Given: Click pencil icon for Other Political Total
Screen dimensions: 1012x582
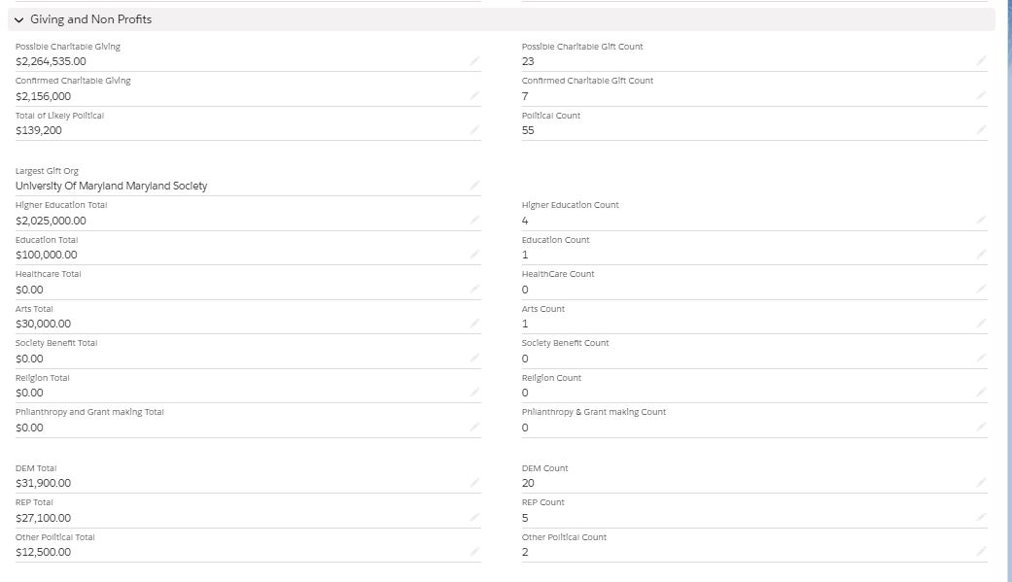Looking at the screenshot, I should pos(474,552).
